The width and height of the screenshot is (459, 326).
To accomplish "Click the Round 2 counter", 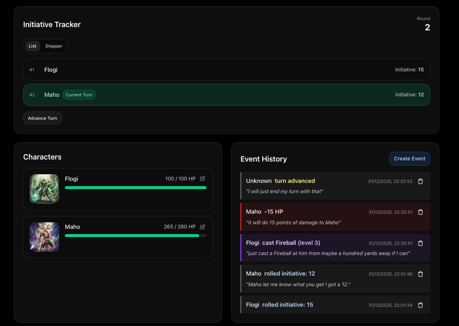I will click(423, 24).
